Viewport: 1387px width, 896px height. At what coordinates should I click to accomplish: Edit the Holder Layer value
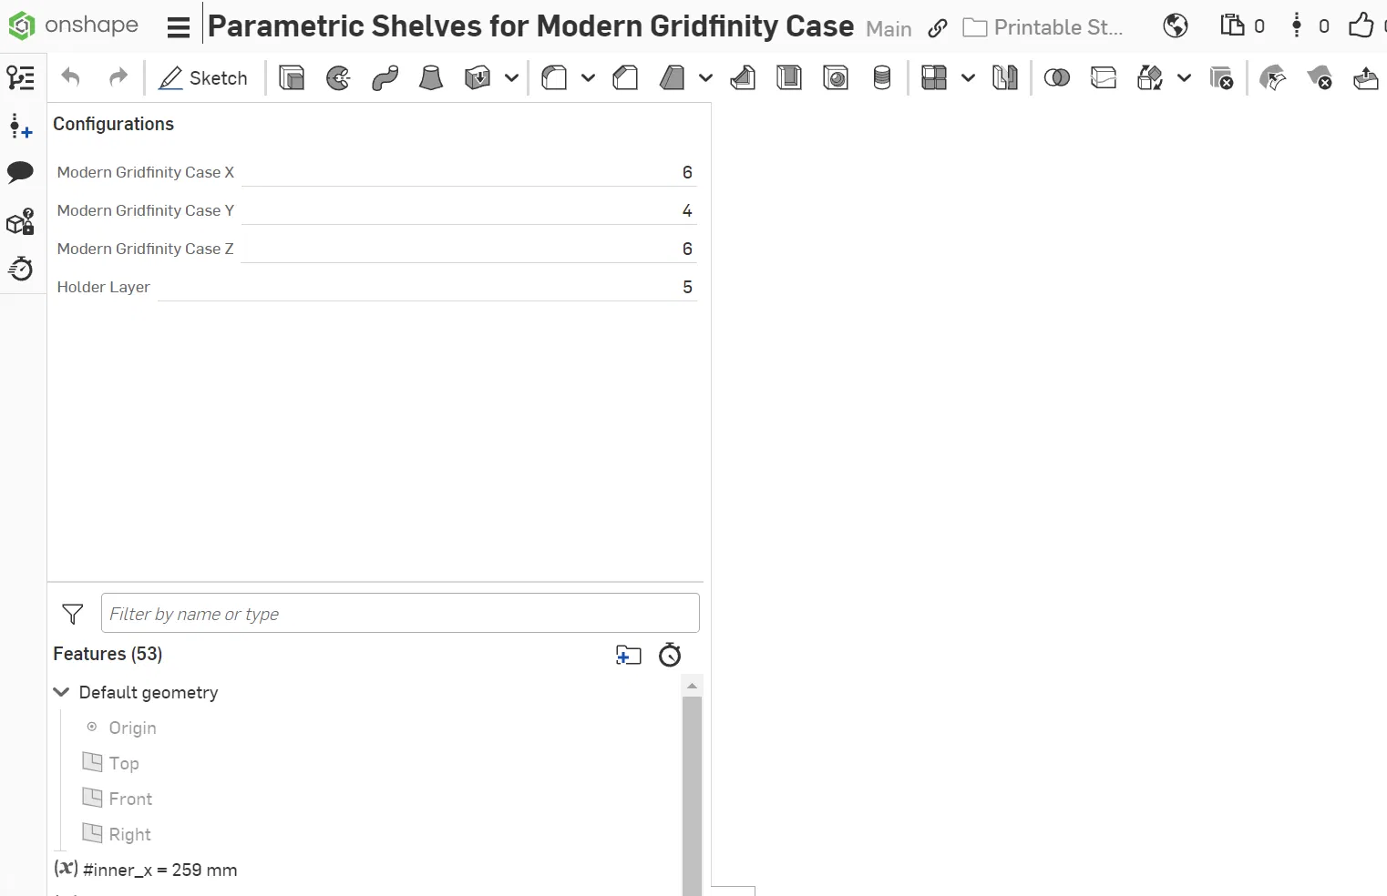pos(427,287)
